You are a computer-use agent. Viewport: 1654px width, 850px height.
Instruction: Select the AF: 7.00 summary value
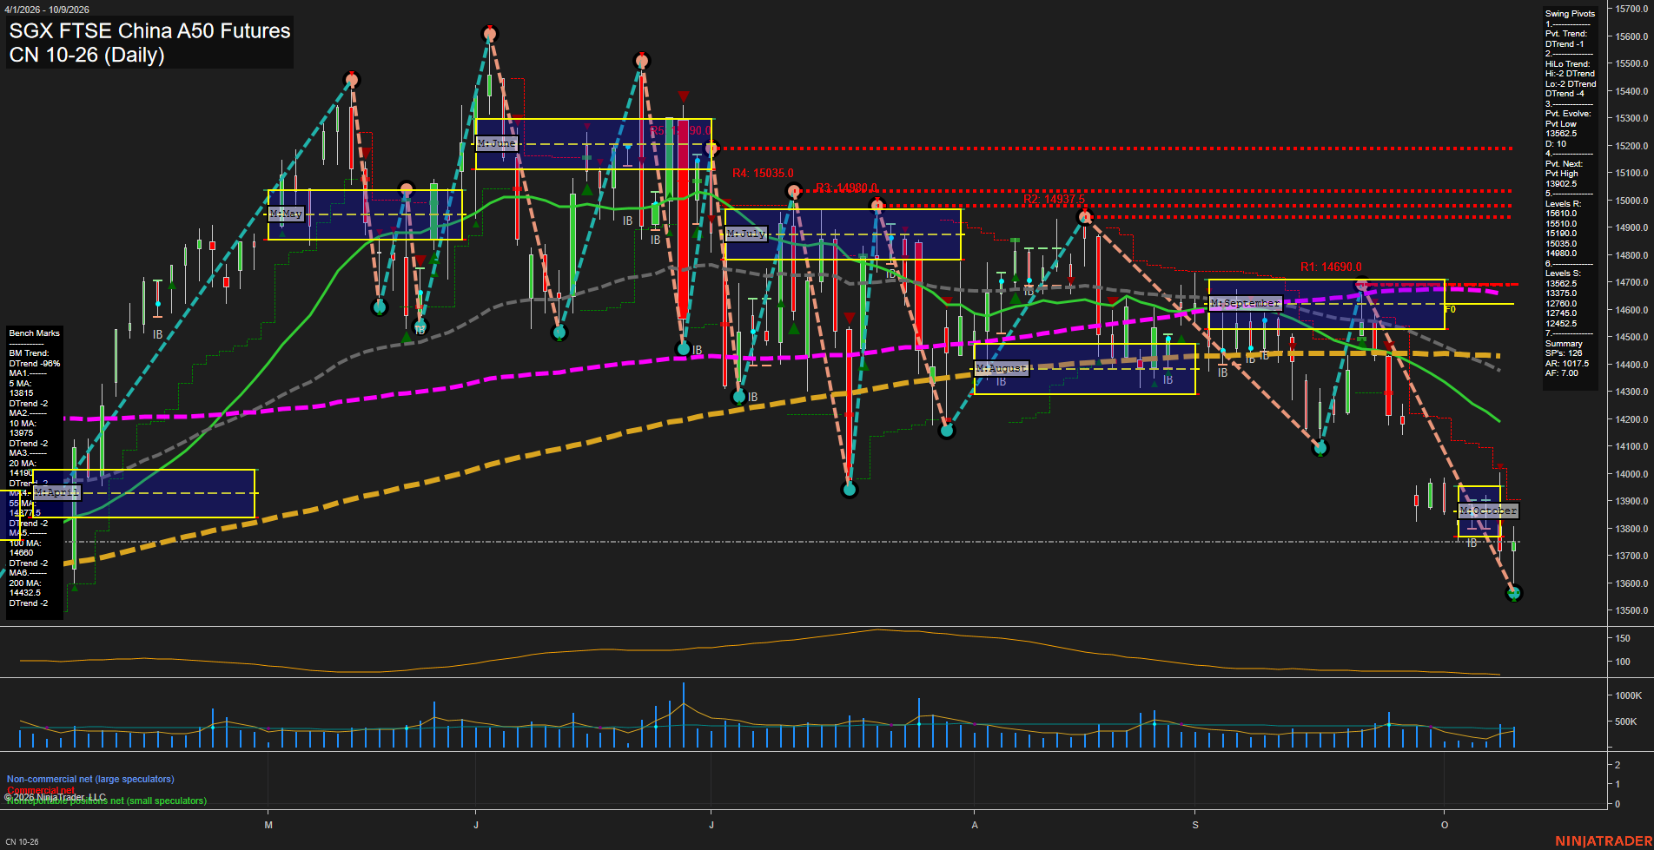[x=1562, y=373]
